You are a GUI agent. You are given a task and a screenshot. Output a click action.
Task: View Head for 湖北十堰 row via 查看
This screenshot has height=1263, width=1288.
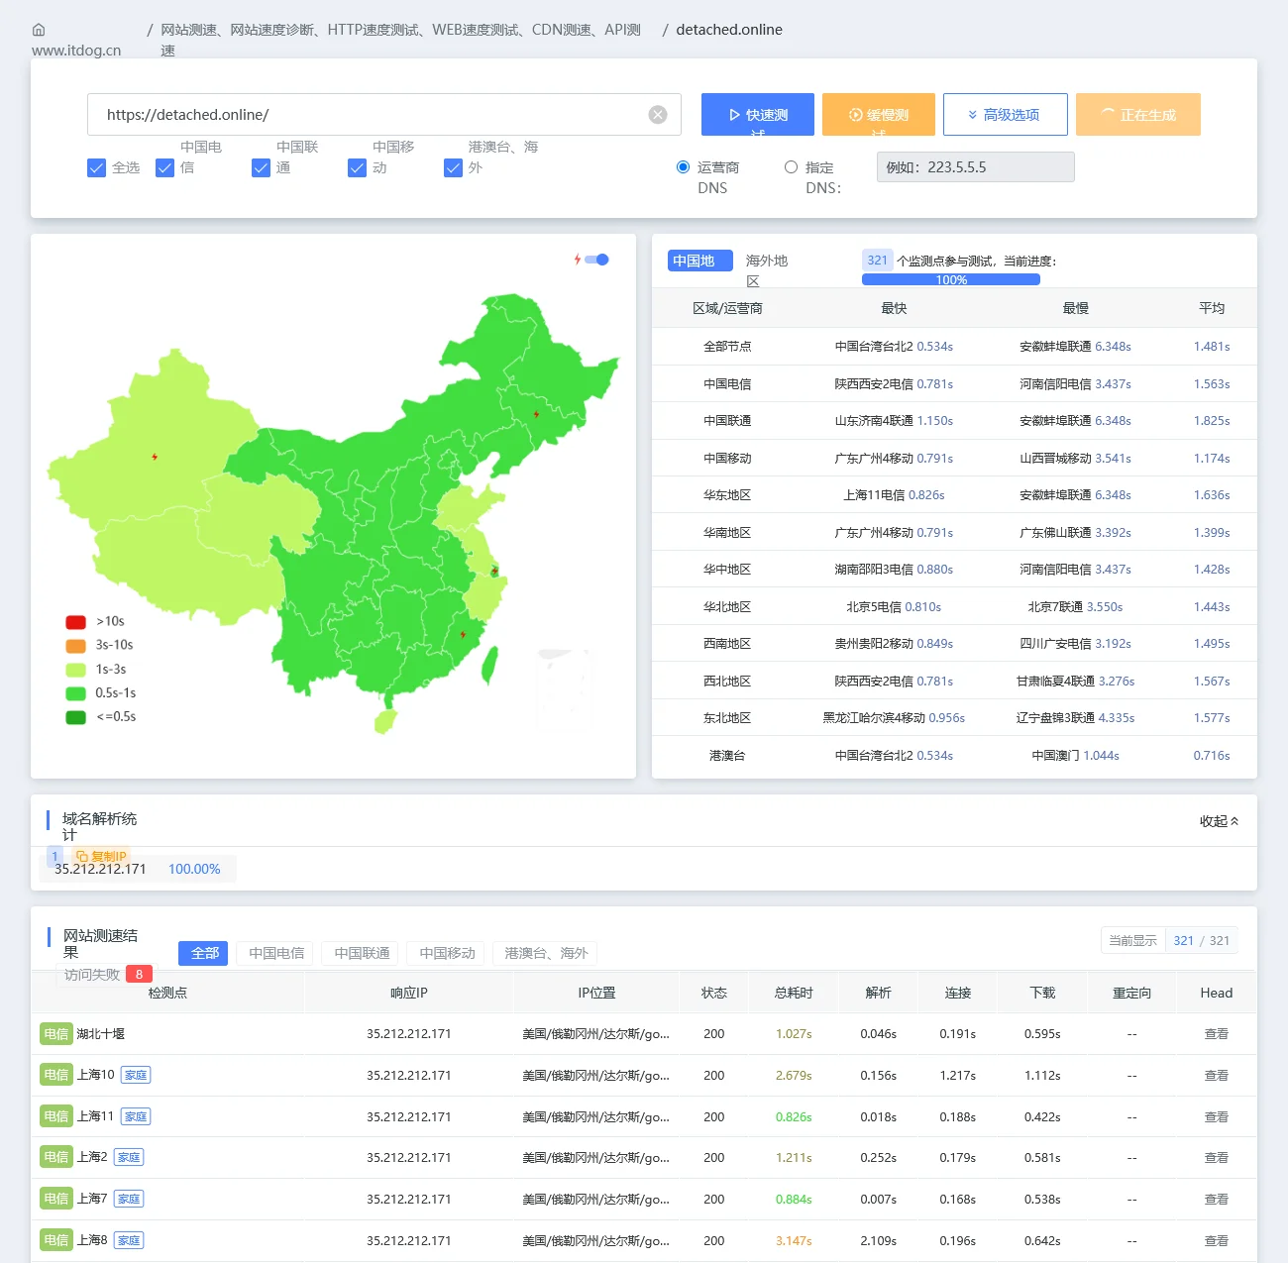click(1216, 1034)
